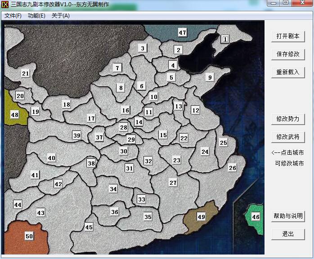
Task: Select city 17 on the map
Action: [x=91, y=119]
